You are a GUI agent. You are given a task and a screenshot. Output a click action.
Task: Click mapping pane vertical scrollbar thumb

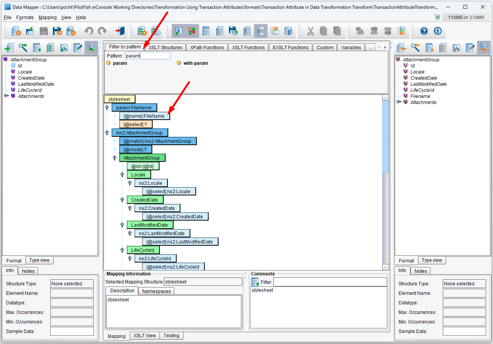386,137
